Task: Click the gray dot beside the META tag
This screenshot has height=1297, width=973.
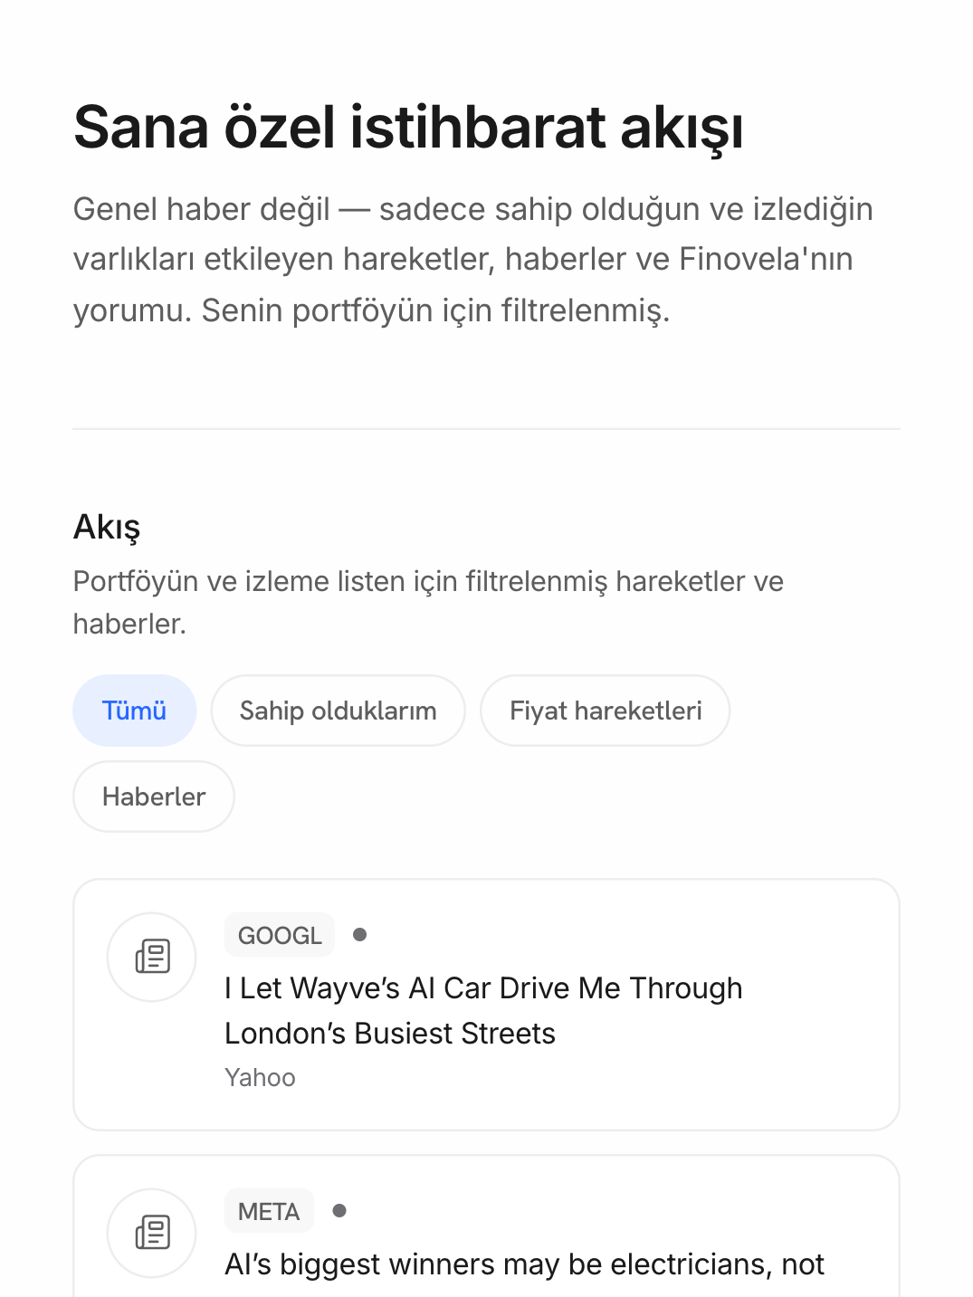Action: (339, 1211)
